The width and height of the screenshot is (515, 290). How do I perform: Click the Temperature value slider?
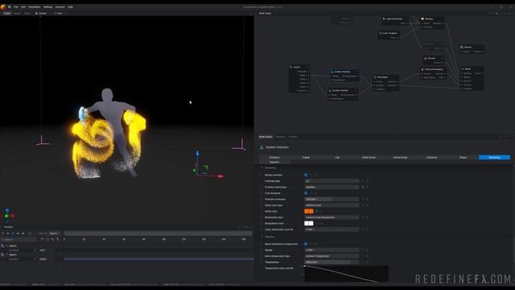tap(332, 263)
